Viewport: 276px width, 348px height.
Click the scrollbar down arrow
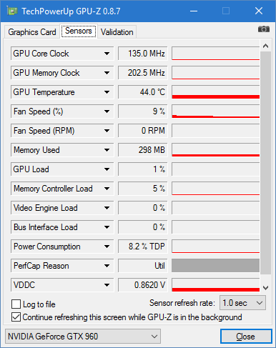pyautogui.click(x=265, y=288)
